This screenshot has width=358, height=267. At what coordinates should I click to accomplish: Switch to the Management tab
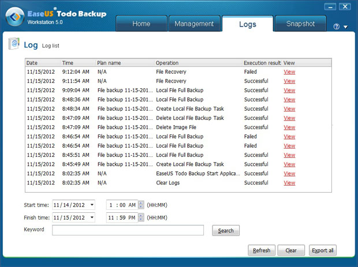(x=194, y=24)
